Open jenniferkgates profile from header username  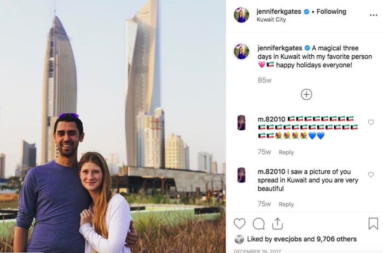point(278,12)
